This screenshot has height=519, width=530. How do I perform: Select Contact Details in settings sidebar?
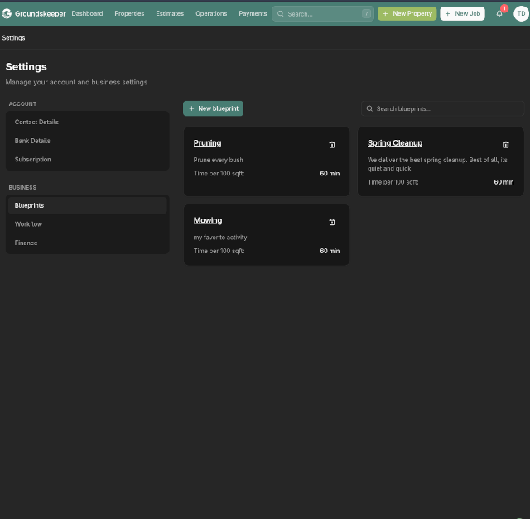point(36,122)
